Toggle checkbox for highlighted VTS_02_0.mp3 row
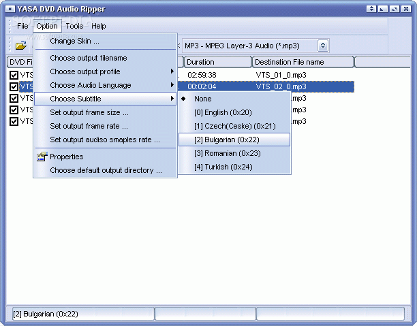417x326 pixels. pos(14,86)
